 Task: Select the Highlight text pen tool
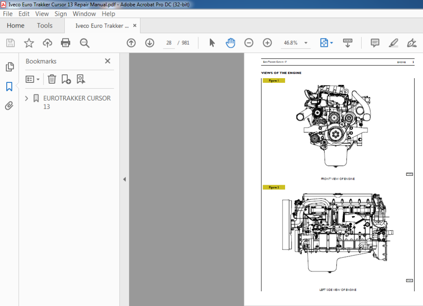click(x=393, y=43)
